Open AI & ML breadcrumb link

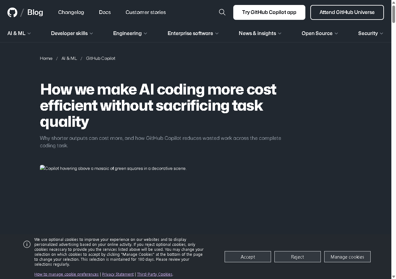click(x=69, y=58)
